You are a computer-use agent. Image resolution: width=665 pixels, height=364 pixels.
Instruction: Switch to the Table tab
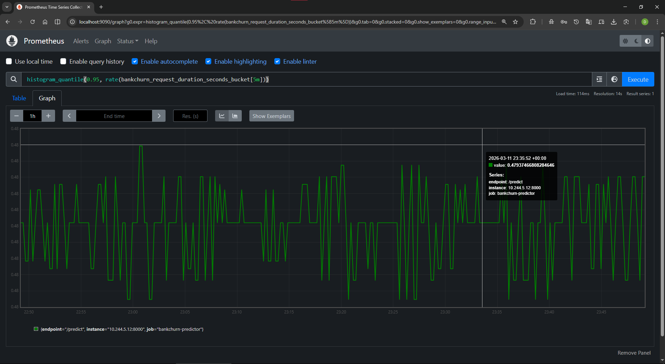pos(19,98)
